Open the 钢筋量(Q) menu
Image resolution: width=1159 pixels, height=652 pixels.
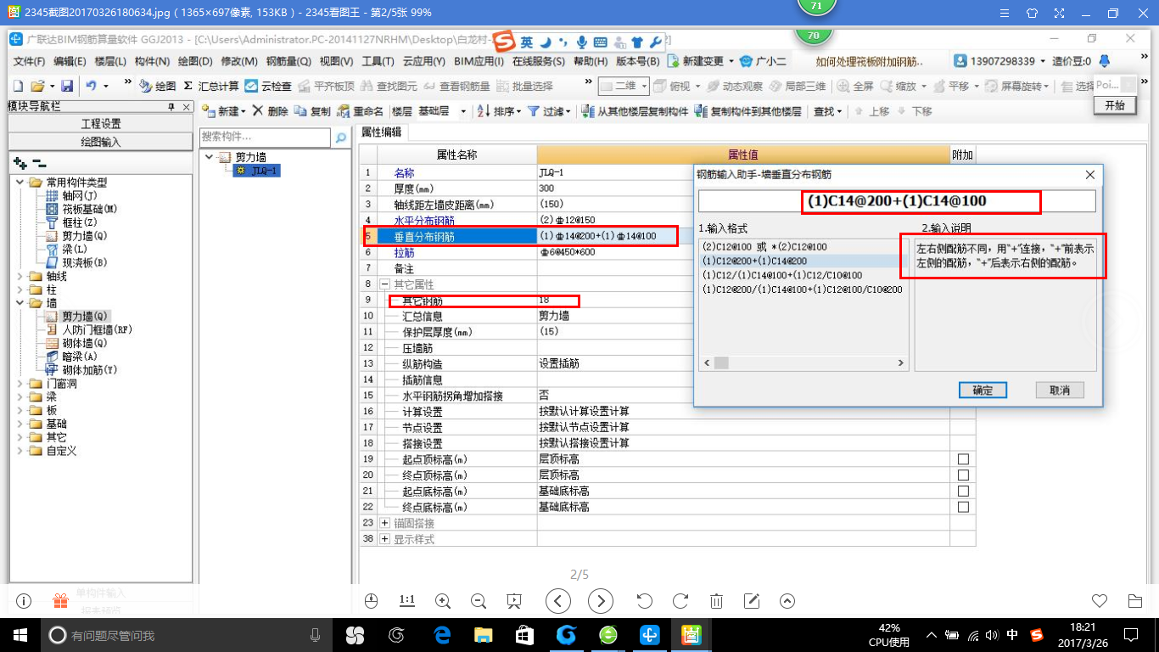coord(288,62)
